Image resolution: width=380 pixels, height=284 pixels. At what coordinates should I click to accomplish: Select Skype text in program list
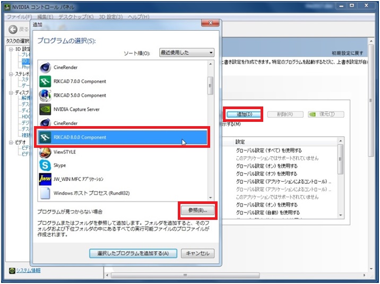coord(59,165)
